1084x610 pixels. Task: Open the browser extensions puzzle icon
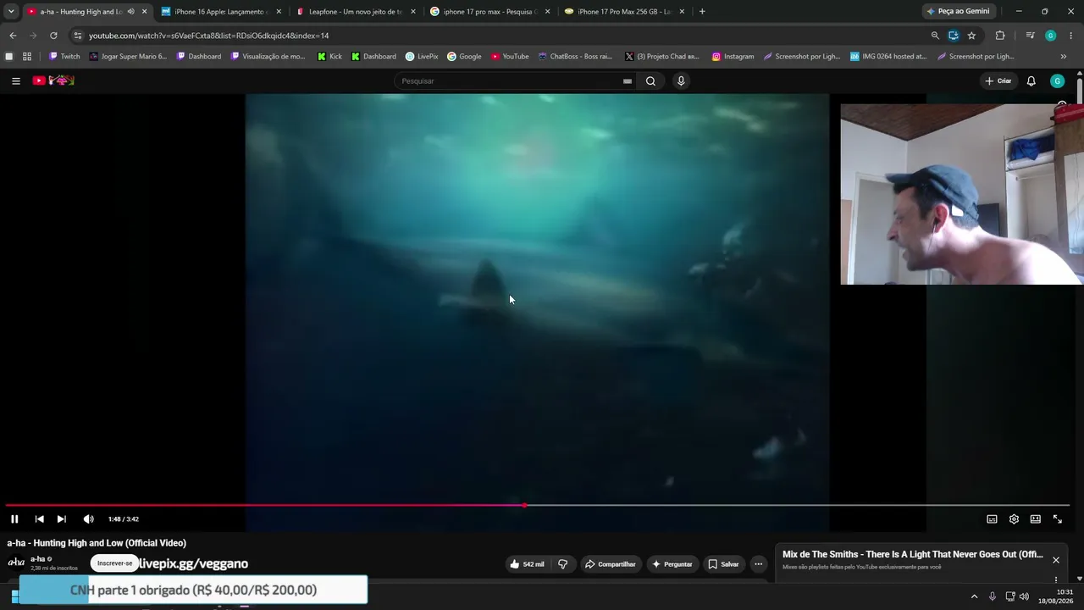(x=1000, y=36)
